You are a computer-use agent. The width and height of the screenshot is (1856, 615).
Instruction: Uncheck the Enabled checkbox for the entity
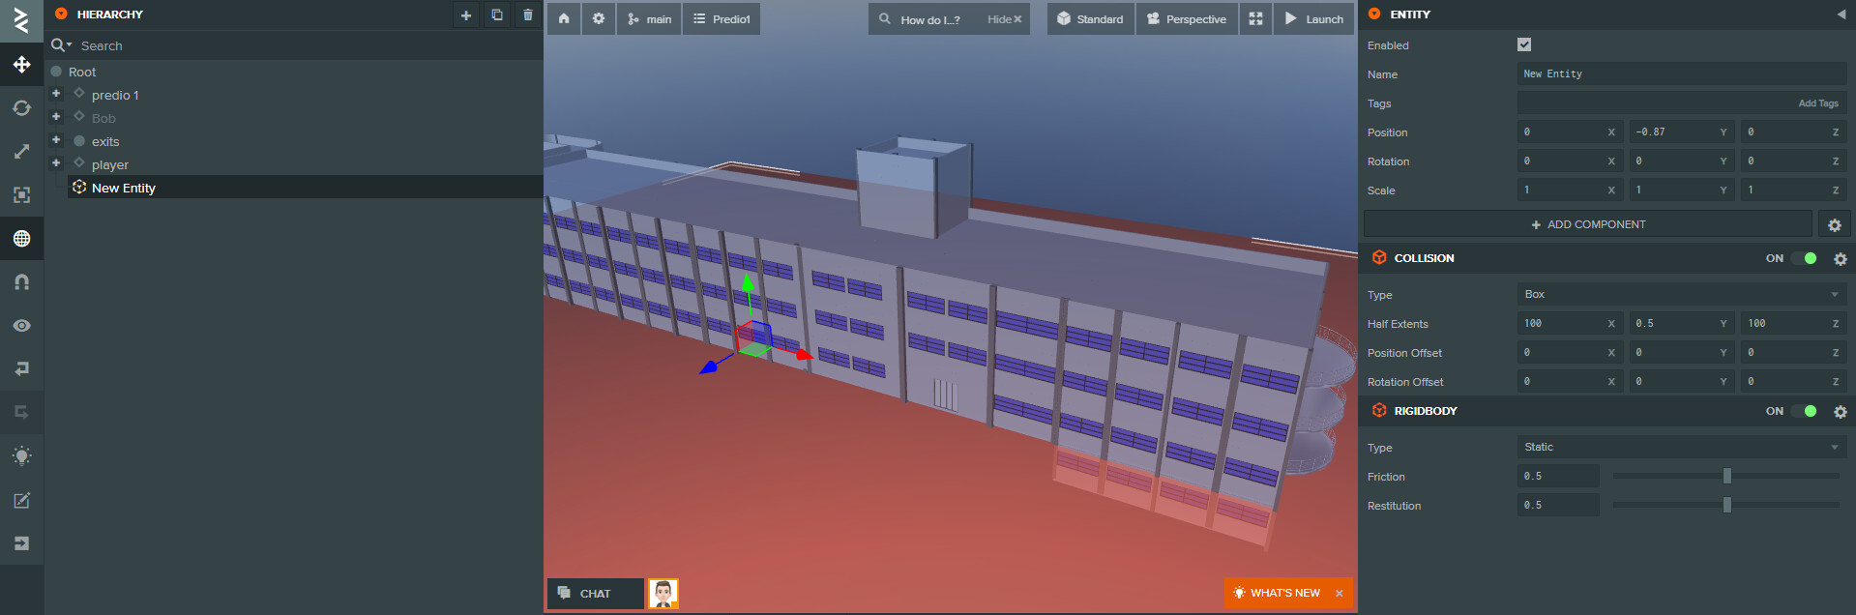1524,44
